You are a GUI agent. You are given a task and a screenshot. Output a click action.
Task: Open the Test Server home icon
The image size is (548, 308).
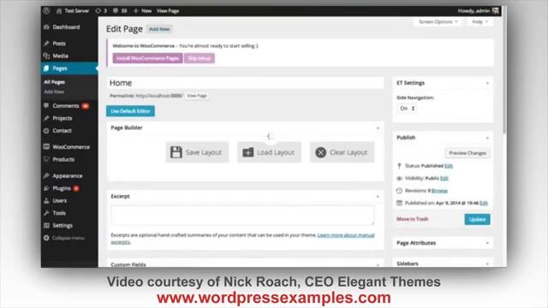pos(59,11)
